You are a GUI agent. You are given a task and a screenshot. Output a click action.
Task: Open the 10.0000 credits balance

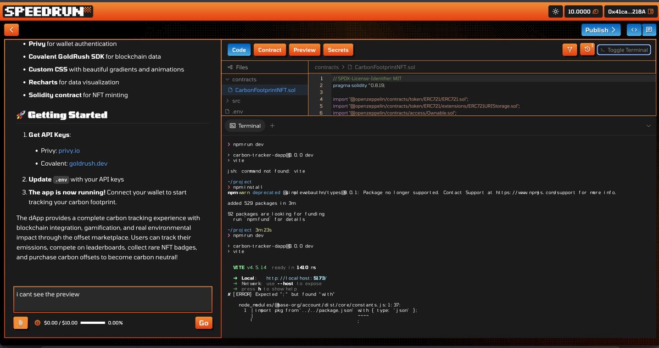pos(583,11)
